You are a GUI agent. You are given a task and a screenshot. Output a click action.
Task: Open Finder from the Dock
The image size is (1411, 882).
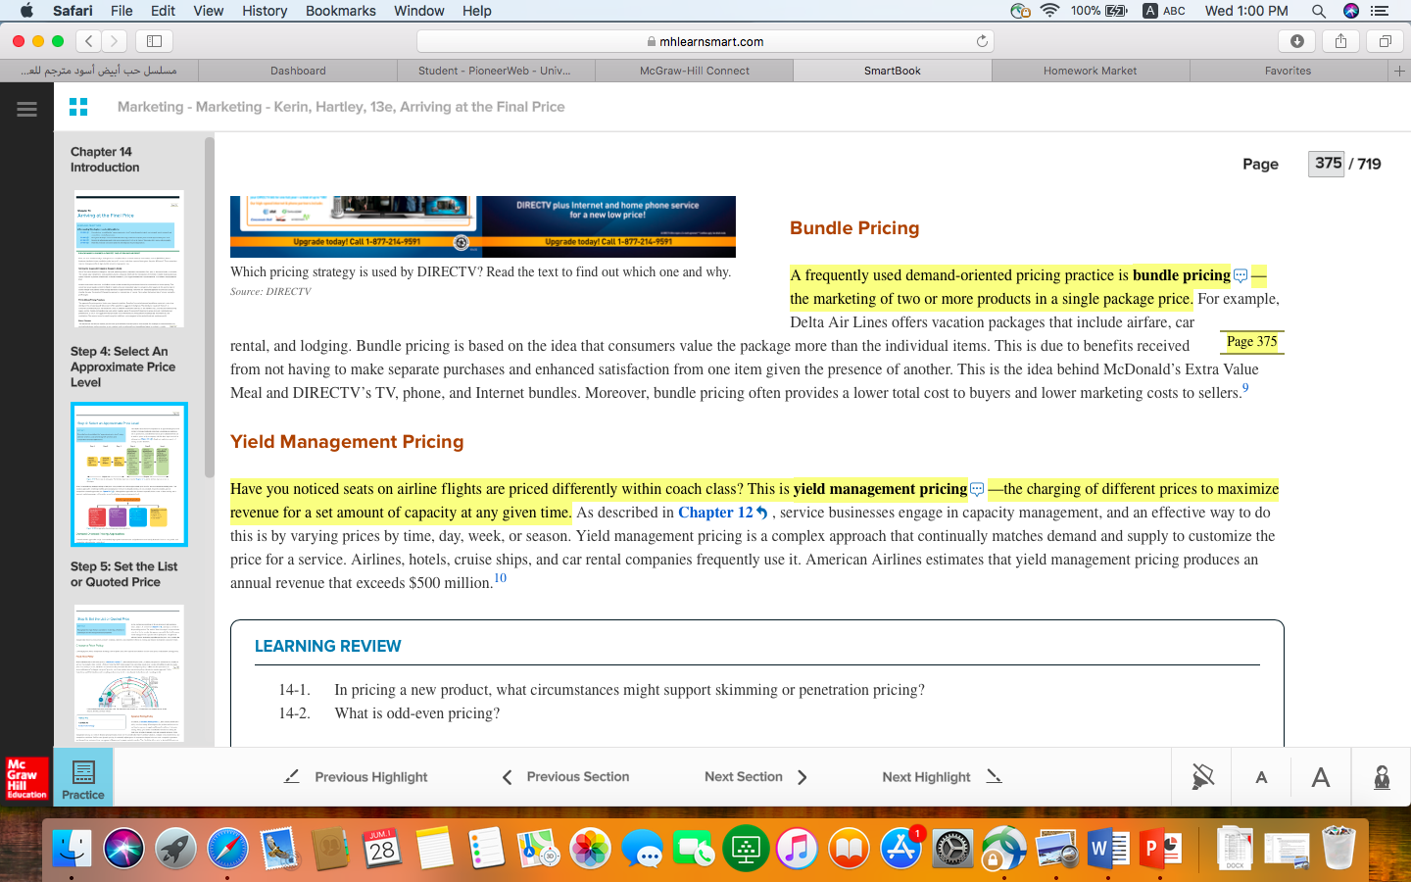[72, 848]
